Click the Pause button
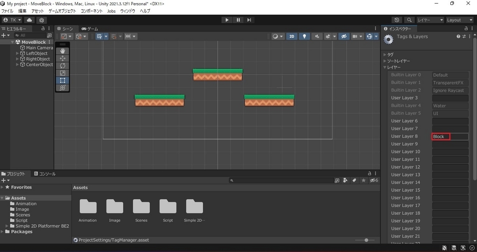The width and height of the screenshot is (477, 252). (238, 20)
